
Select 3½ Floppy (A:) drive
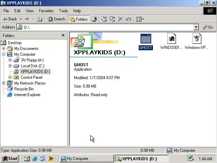(x=32, y=60)
